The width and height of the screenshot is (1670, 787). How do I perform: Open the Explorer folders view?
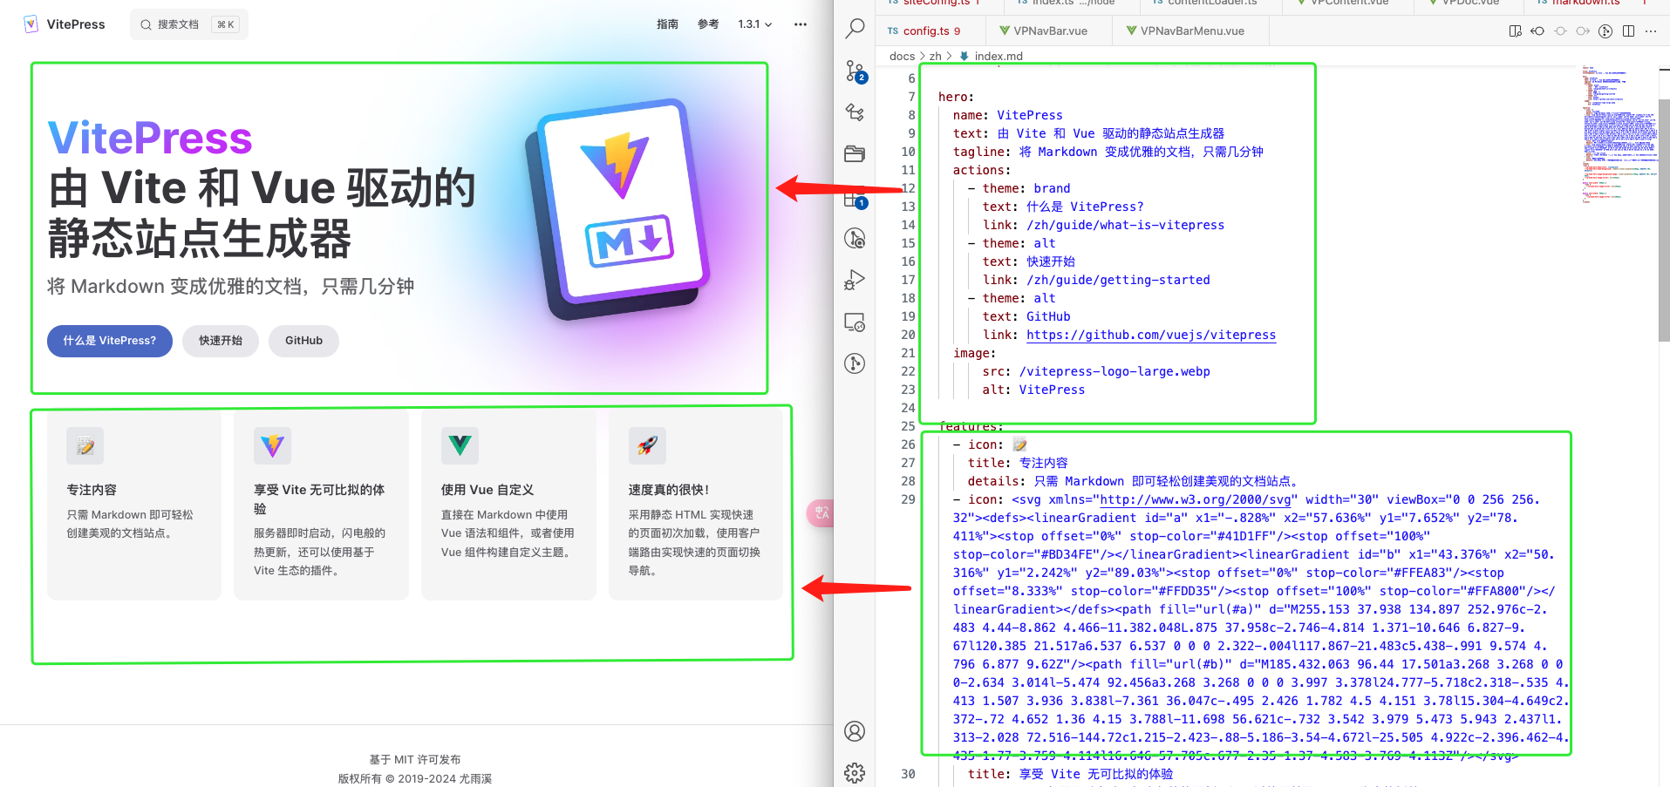tap(855, 154)
